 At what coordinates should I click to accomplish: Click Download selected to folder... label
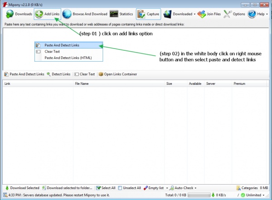[x=69, y=188]
